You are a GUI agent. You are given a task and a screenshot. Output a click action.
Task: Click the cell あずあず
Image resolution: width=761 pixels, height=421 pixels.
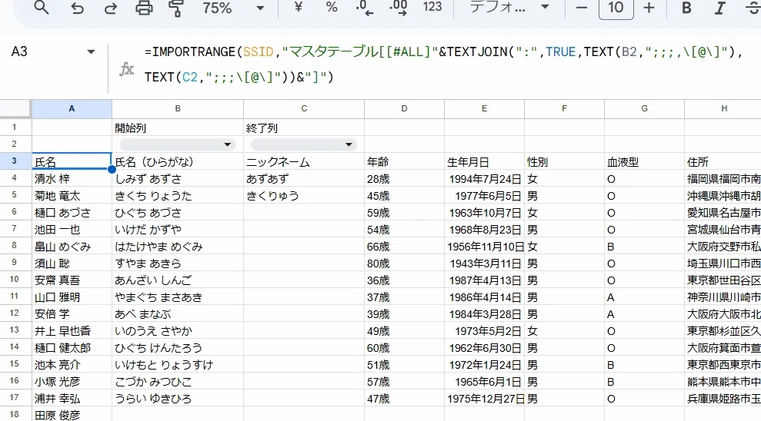pyautogui.click(x=304, y=179)
